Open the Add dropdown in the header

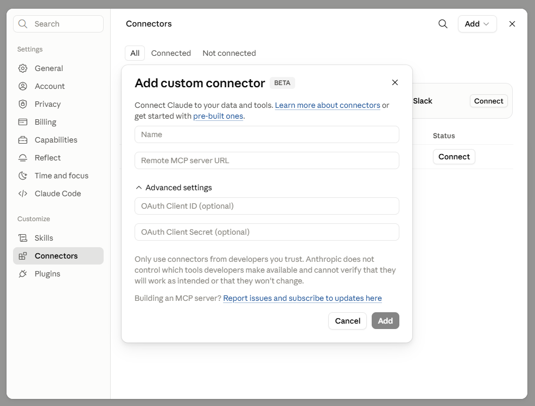(477, 24)
